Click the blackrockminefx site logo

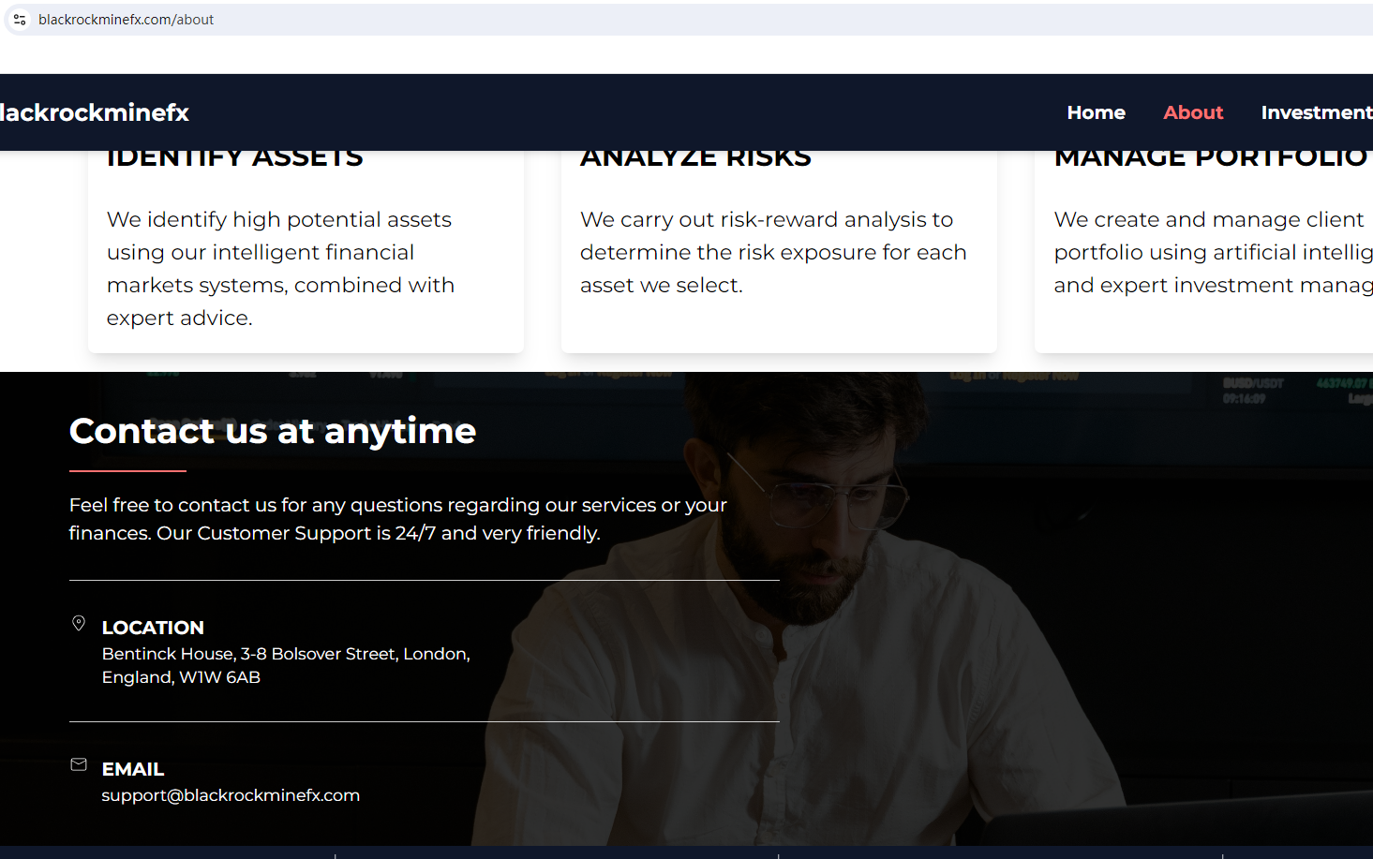pos(94,112)
